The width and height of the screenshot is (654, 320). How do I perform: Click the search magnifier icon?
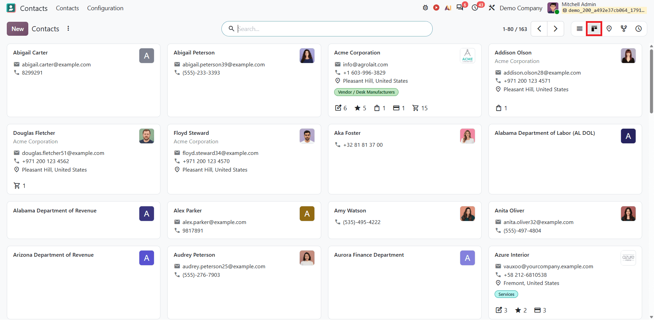(x=231, y=29)
